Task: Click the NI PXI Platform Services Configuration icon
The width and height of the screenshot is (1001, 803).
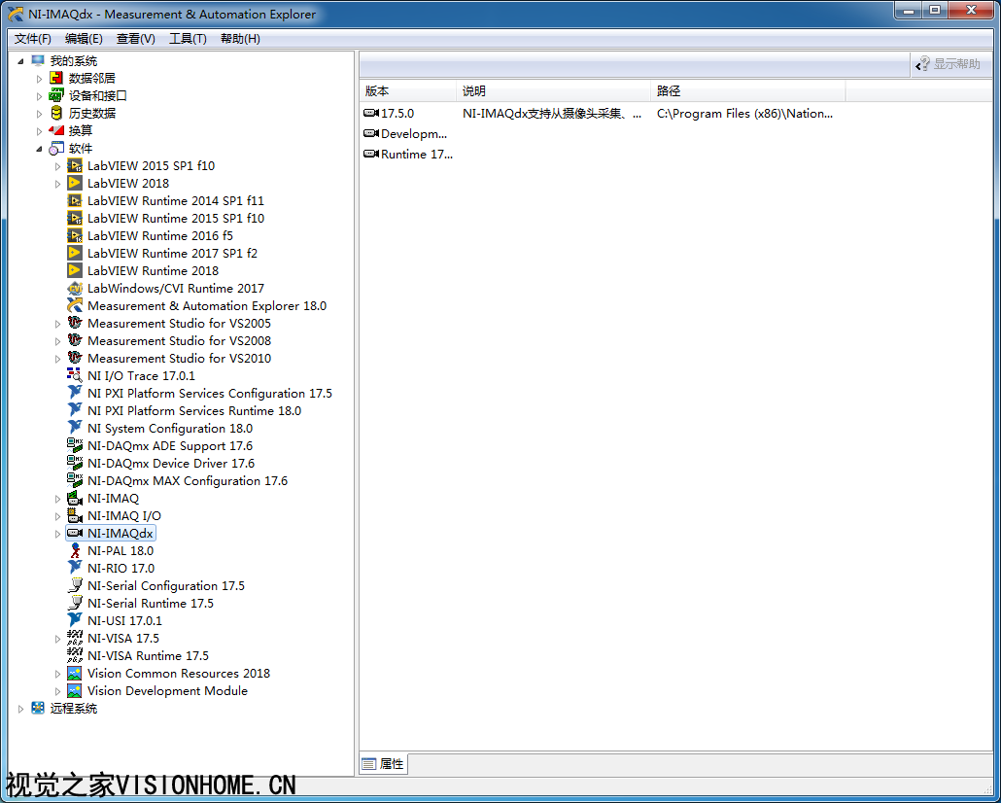Action: (x=75, y=394)
